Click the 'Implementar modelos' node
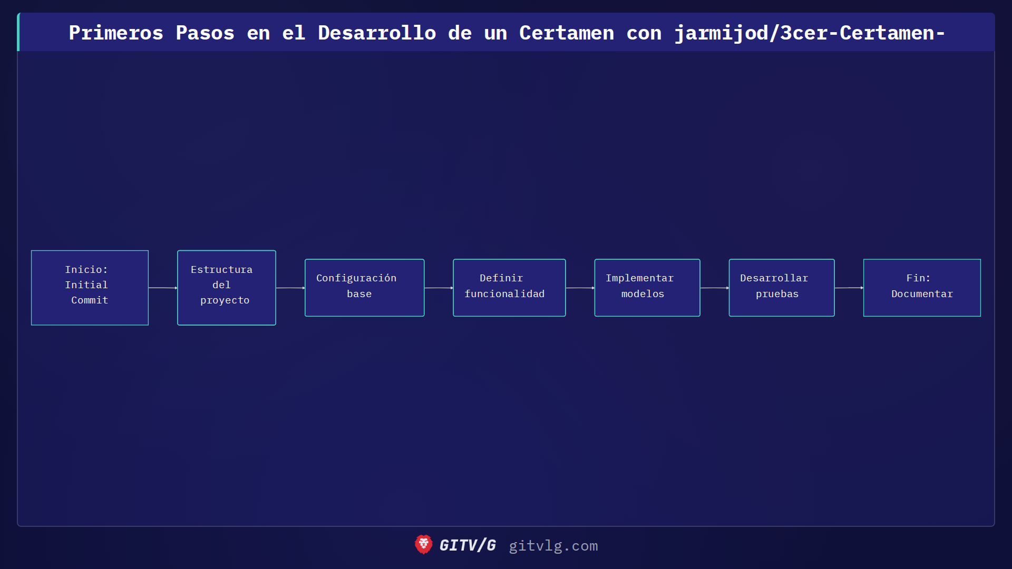 coord(647,287)
